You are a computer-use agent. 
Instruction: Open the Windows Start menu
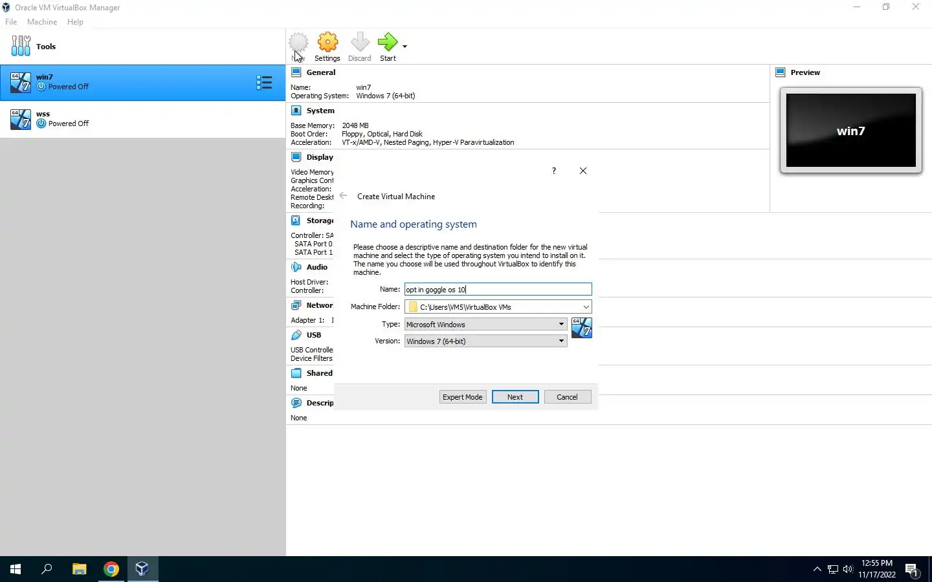(x=16, y=569)
